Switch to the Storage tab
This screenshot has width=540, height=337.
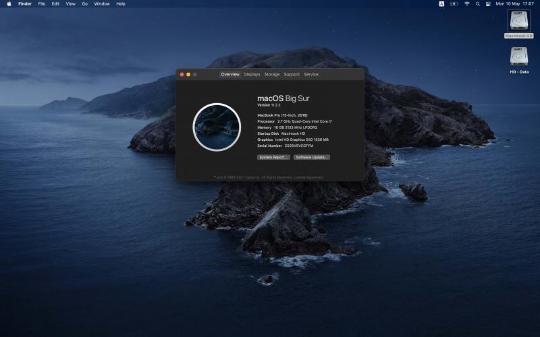[x=272, y=74]
